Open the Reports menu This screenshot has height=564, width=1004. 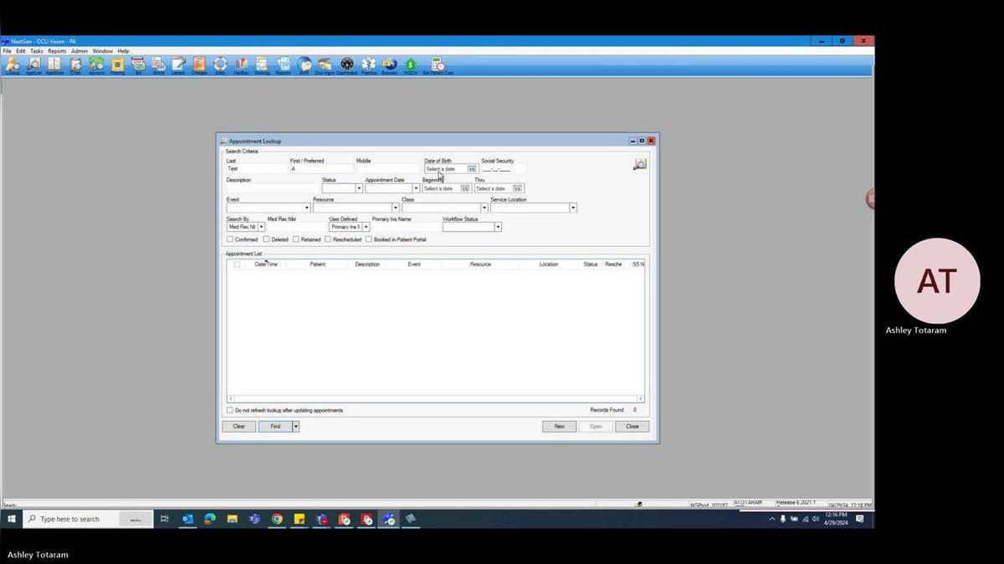tap(56, 50)
